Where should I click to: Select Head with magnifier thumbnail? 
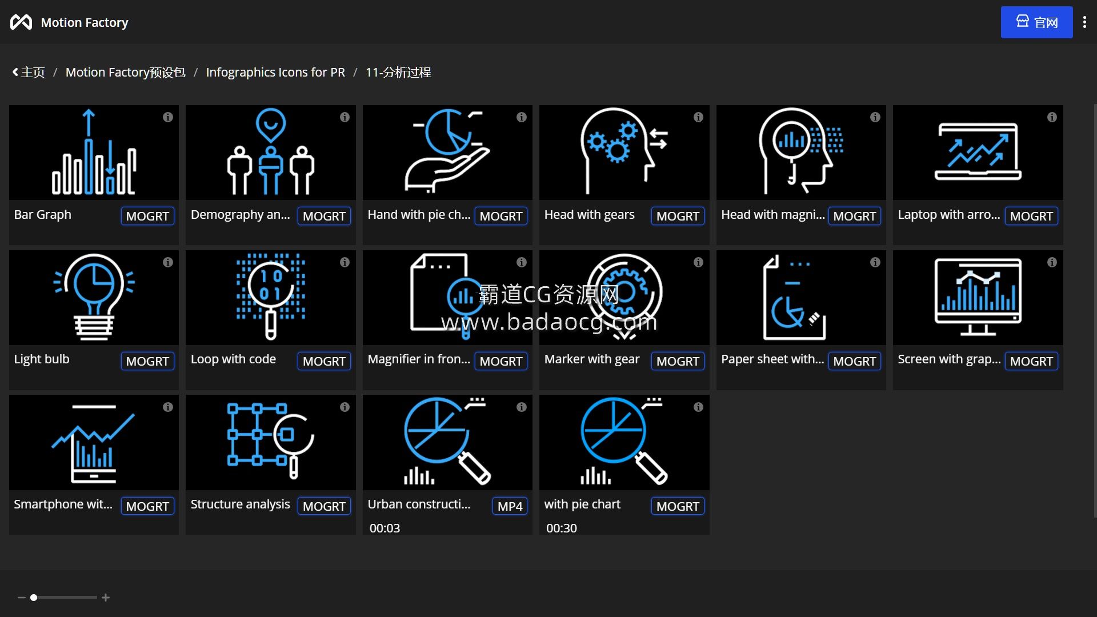click(x=801, y=153)
